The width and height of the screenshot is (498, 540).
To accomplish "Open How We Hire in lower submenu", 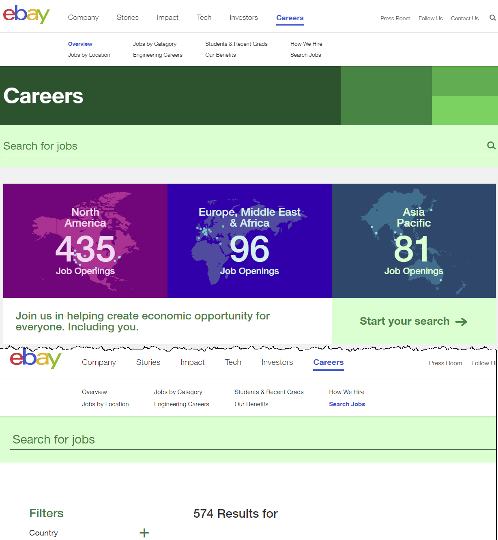I will 347,392.
